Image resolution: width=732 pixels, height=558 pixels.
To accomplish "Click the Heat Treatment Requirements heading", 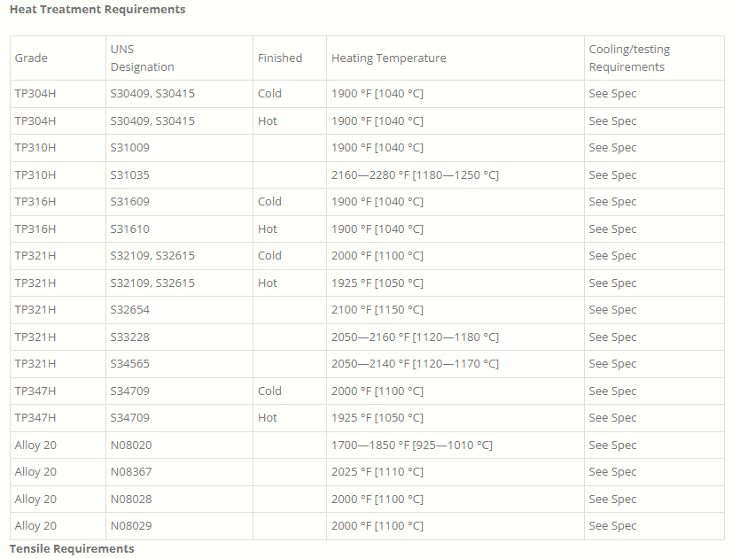I will coord(97,10).
